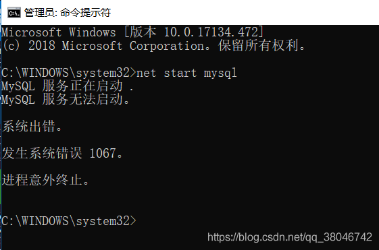This screenshot has width=379, height=250.
Task: Click the error code 1067
Action: point(103,154)
